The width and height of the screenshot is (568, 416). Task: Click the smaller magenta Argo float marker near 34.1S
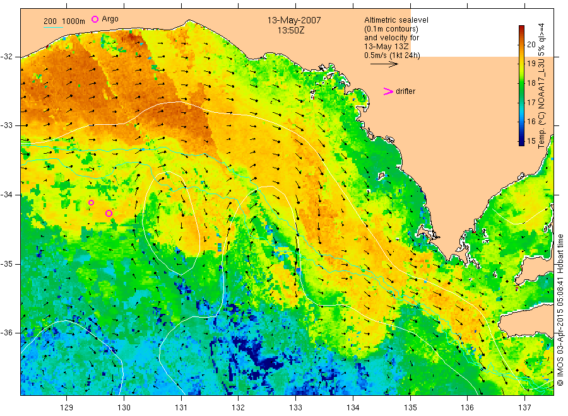(92, 202)
